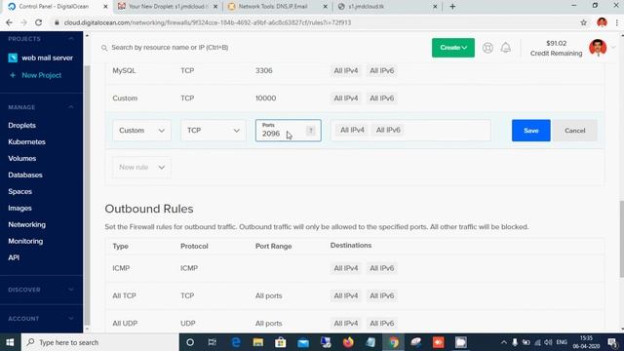This screenshot has height=351, width=624.
Task: Open Microsoft Store from taskbar
Action: click(x=281, y=342)
